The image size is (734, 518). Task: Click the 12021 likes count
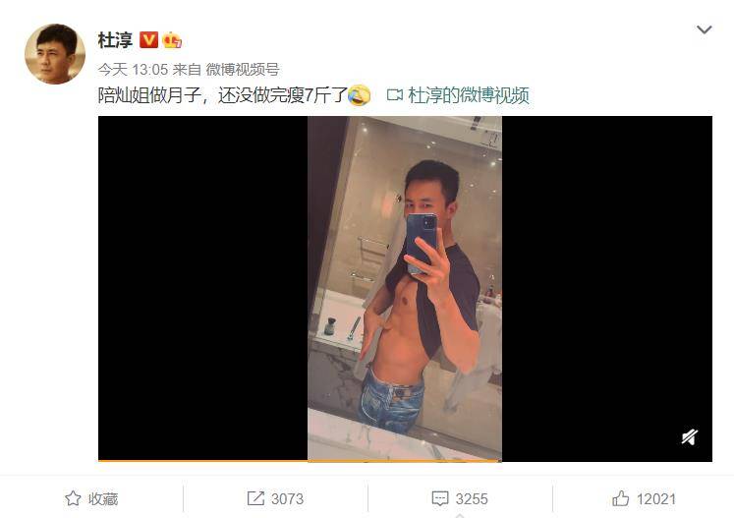pos(655,498)
